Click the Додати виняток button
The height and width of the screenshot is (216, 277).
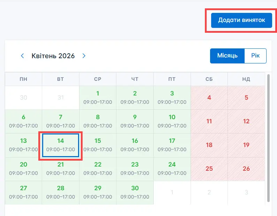(x=241, y=20)
